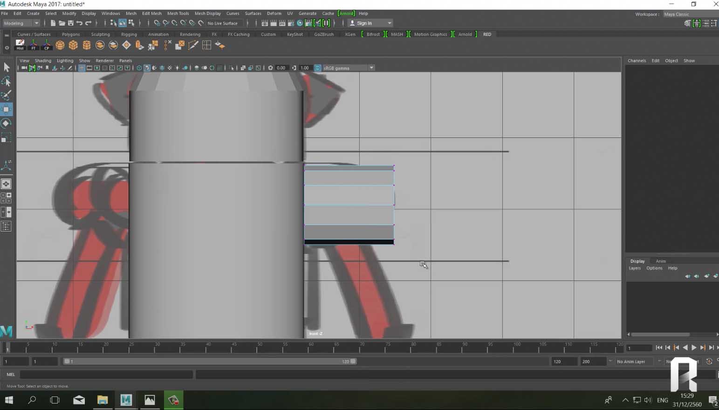Click the Undo arrow icon
This screenshot has height=410, width=719.
point(79,23)
